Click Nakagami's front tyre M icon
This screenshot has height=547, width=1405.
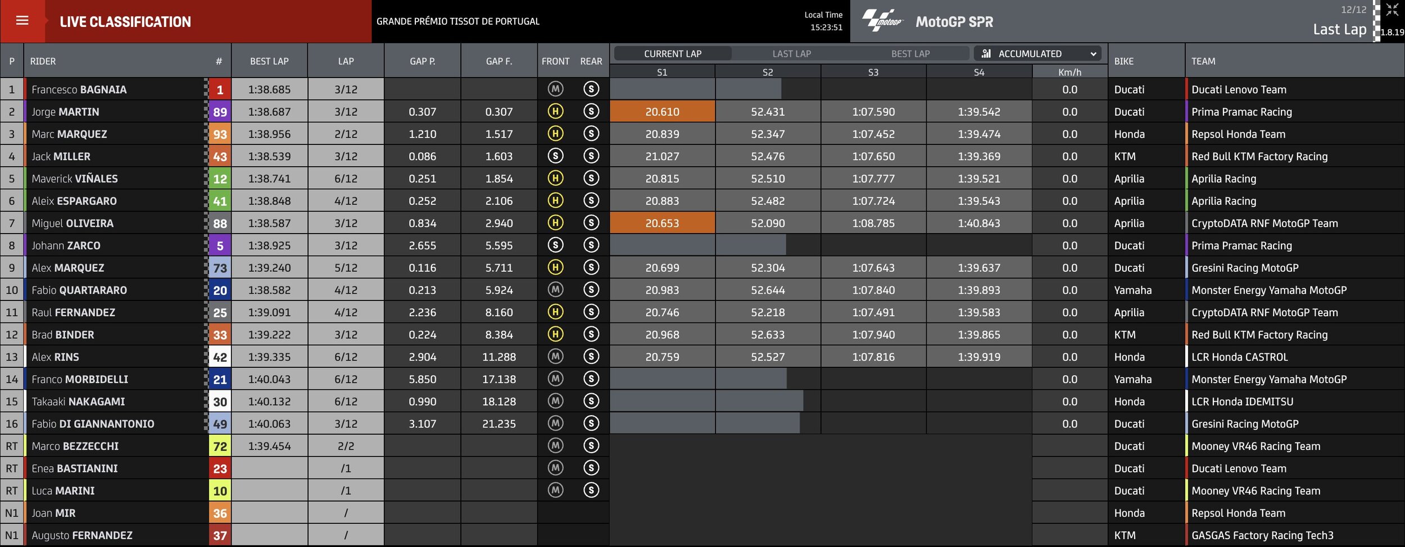point(555,401)
